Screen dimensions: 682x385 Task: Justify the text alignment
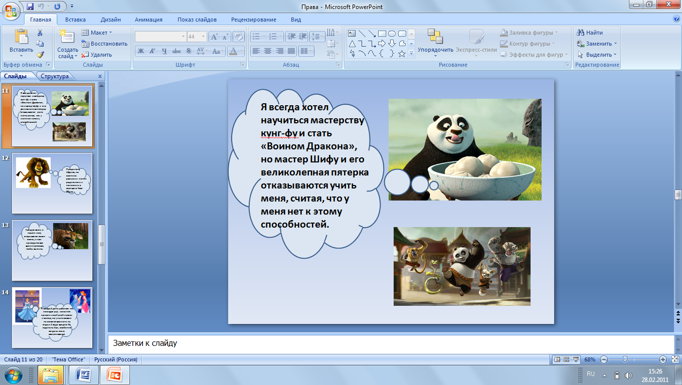pos(290,51)
